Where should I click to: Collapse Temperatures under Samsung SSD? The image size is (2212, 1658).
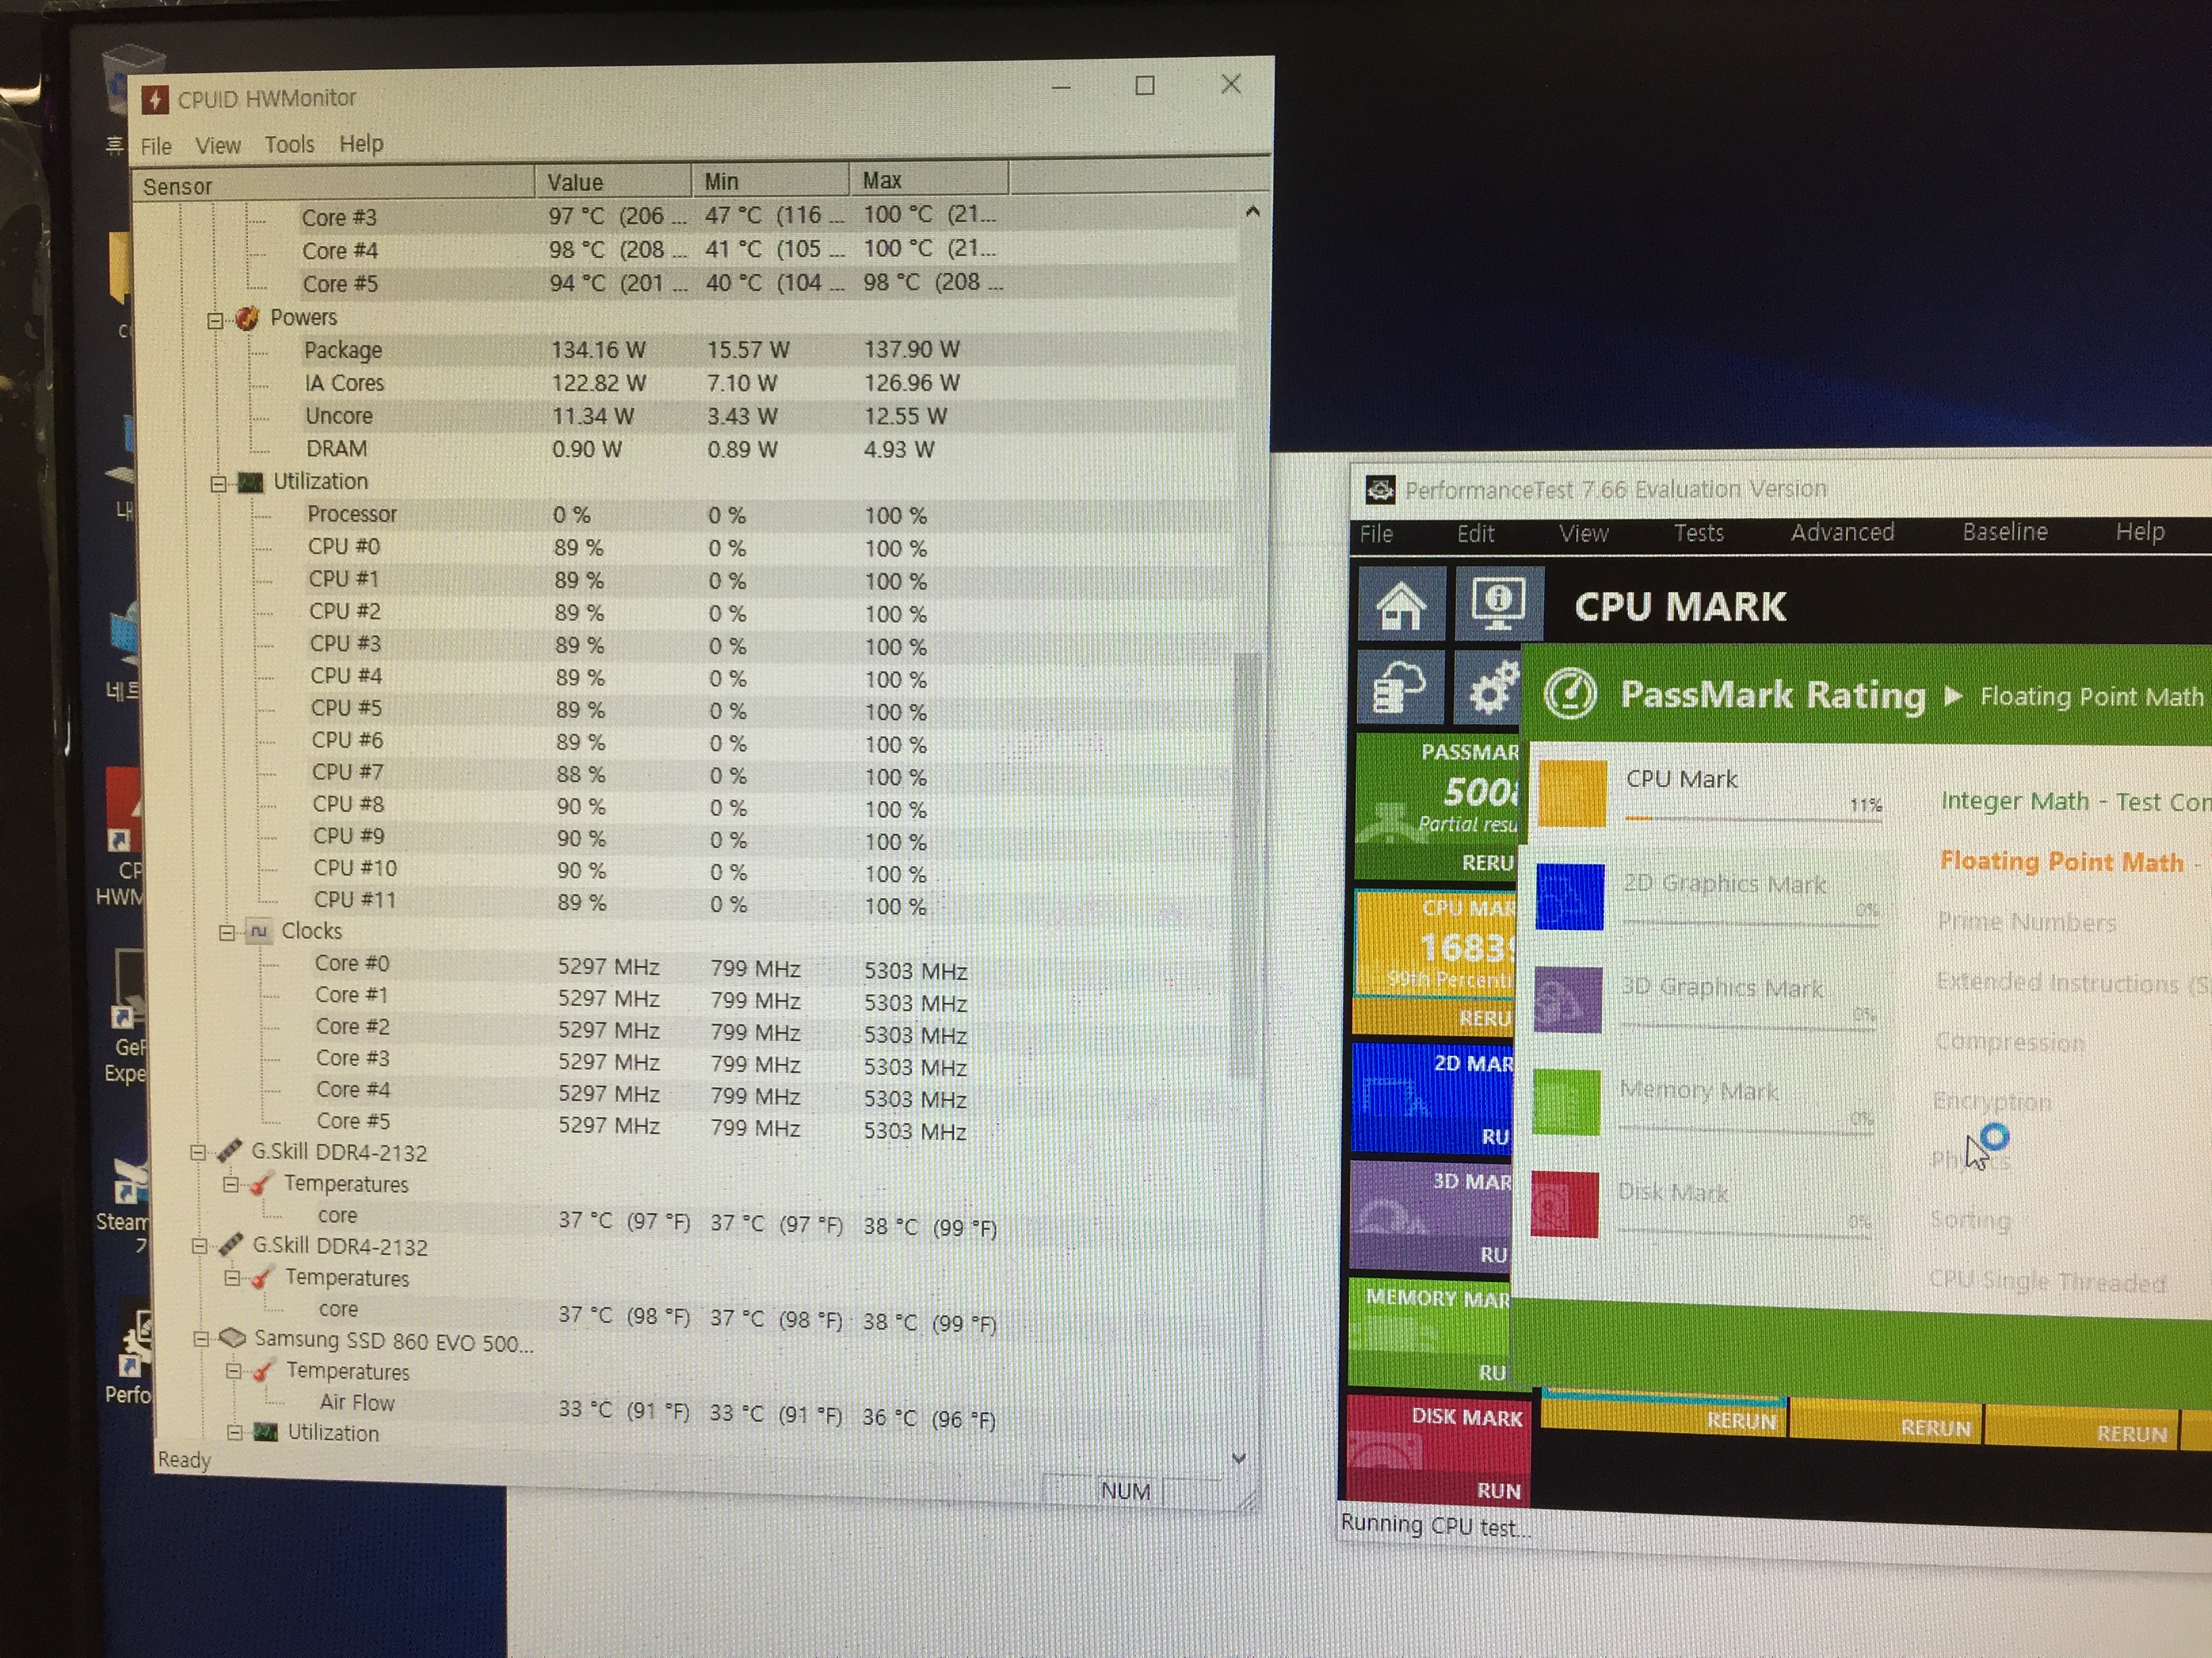pyautogui.click(x=233, y=1372)
